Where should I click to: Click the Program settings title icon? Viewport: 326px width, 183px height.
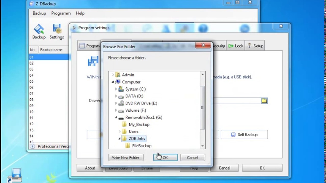click(x=74, y=28)
